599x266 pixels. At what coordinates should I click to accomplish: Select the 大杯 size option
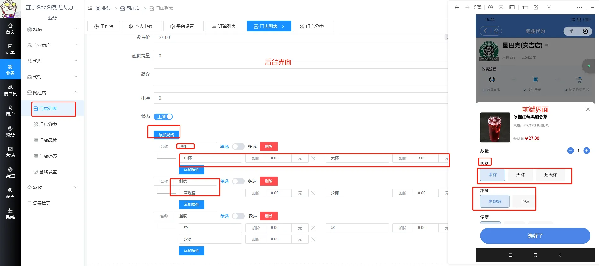(x=520, y=175)
